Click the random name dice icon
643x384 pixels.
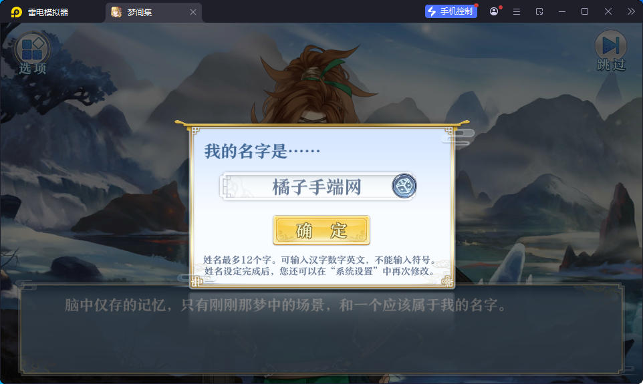click(x=404, y=186)
